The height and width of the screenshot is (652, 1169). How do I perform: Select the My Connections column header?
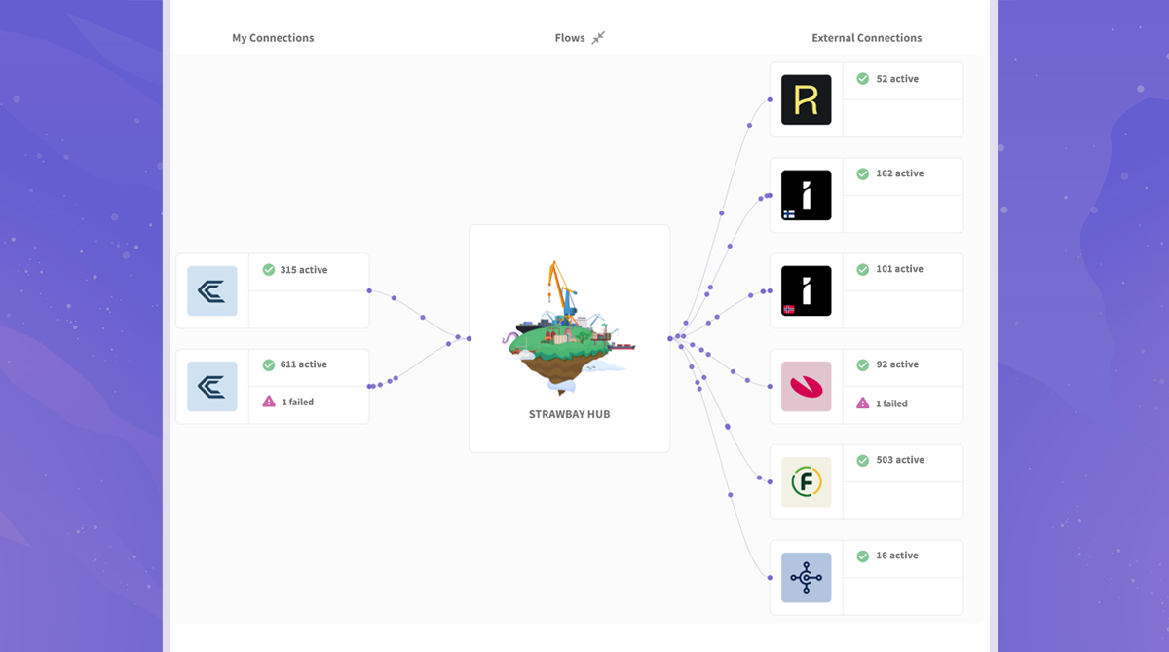(273, 38)
